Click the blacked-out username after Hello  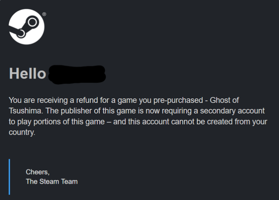[x=77, y=74]
